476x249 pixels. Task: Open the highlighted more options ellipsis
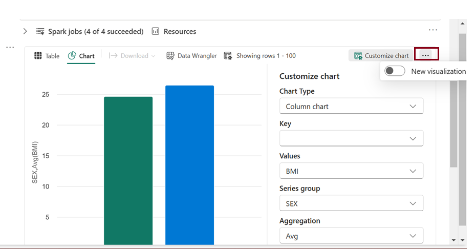(425, 55)
